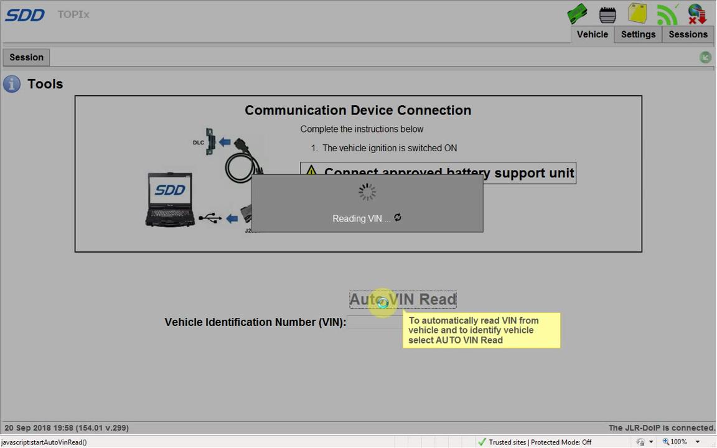717x448 pixels.
Task: Click the green arrow icon beside Session bar
Action: click(x=706, y=57)
